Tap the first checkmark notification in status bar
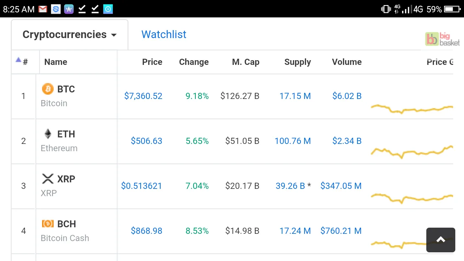The height and width of the screenshot is (261, 464). pyautogui.click(x=82, y=9)
